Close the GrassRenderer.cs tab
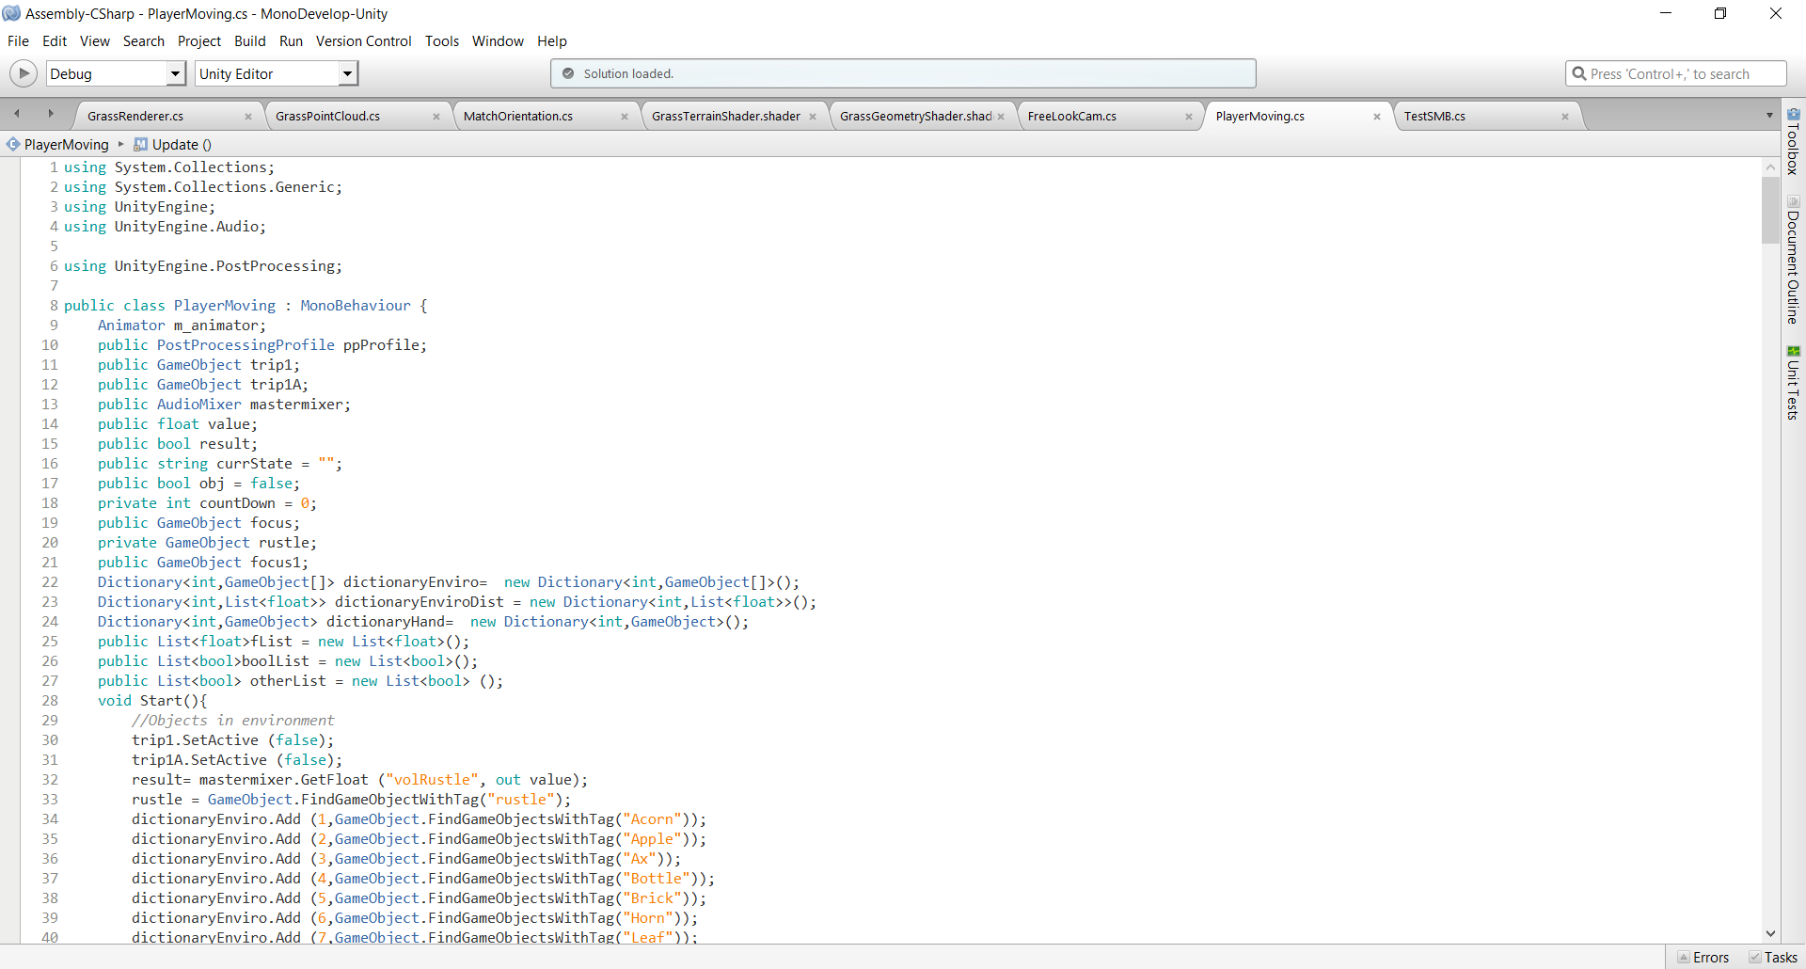 click(x=248, y=117)
